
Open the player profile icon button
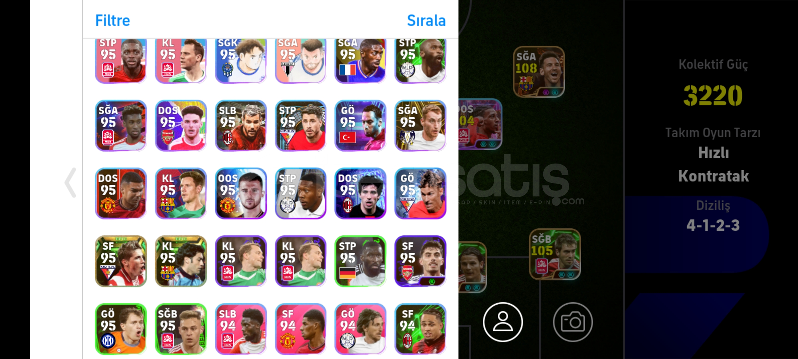coord(503,322)
